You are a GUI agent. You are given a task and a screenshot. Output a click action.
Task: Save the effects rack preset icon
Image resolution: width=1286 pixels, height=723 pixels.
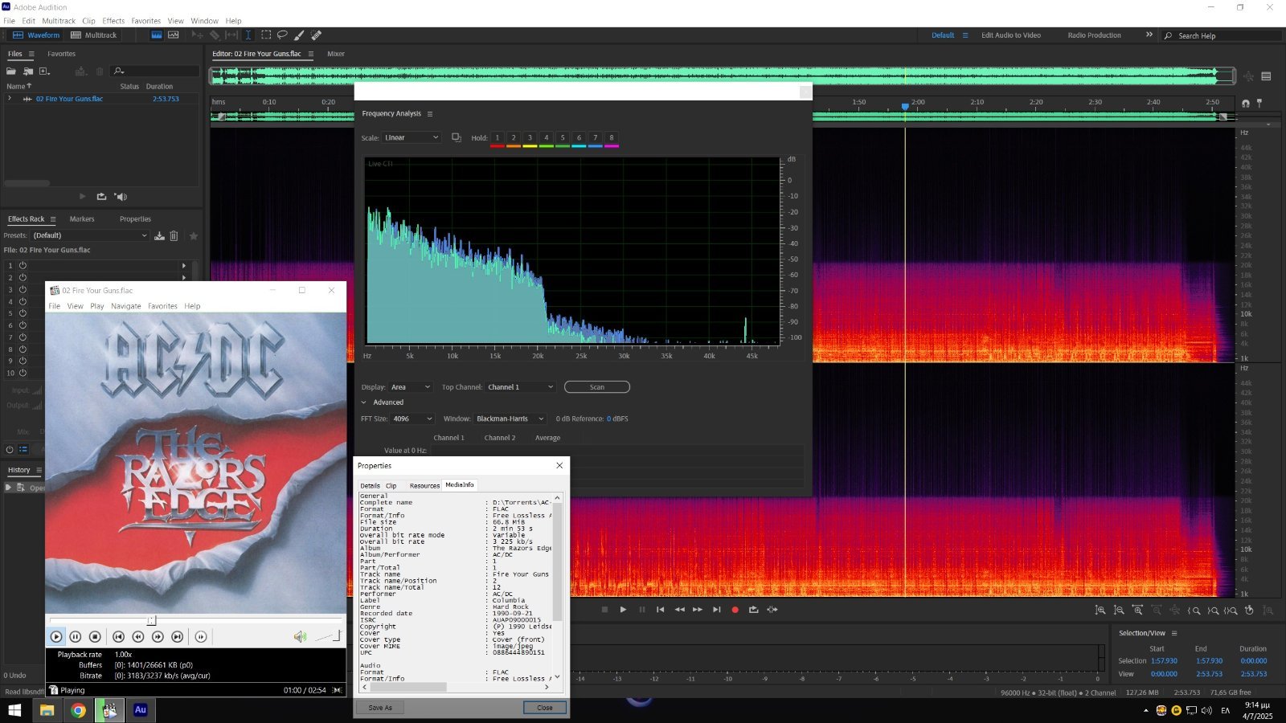(159, 236)
